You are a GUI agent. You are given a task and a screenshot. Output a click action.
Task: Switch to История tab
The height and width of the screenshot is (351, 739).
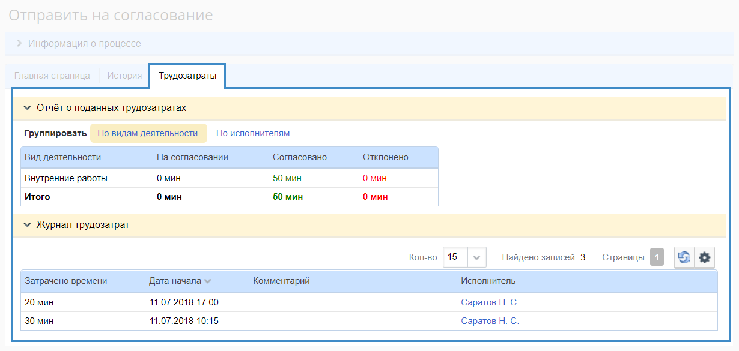[x=124, y=76]
